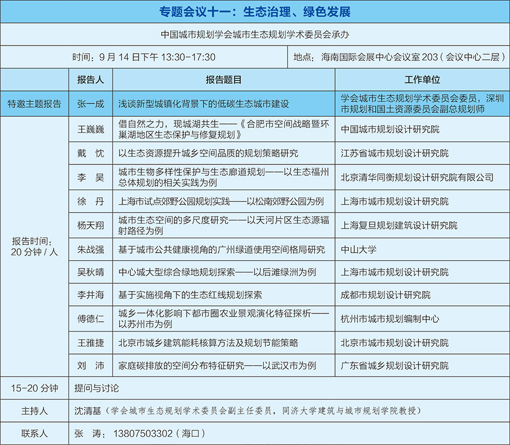
Task: Select the 报告人 column header
Action: 90,79
